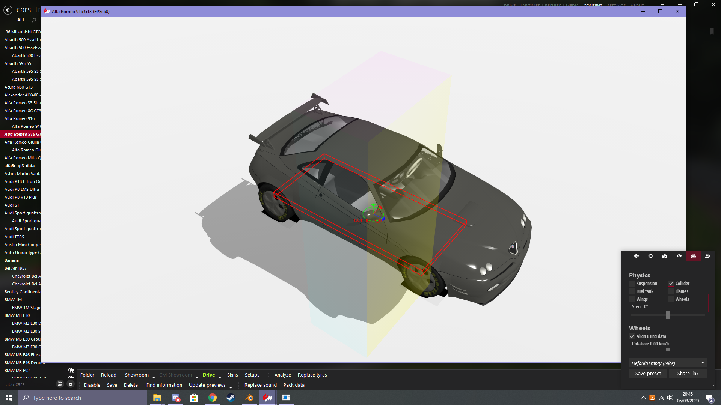Enable the Wheels physics checkbox

click(671, 299)
